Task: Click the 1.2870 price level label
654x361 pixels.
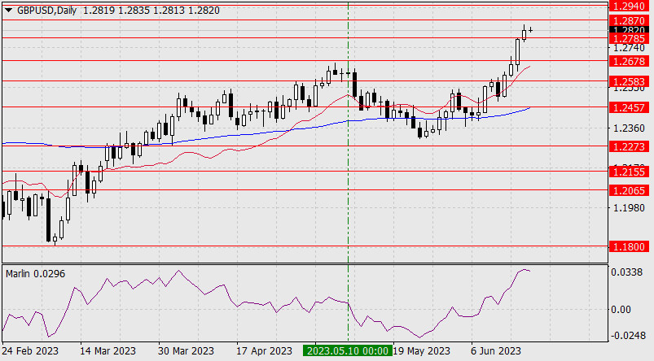Action: 629,19
